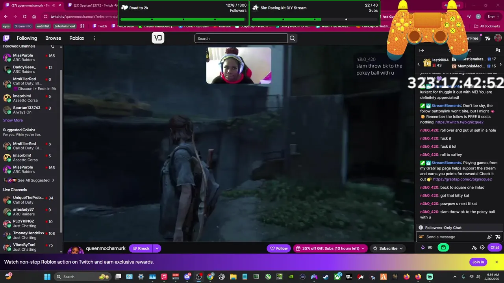Image resolution: width=504 pixels, height=283 pixels.
Task: Open the Windows Start menu
Action: 47,277
